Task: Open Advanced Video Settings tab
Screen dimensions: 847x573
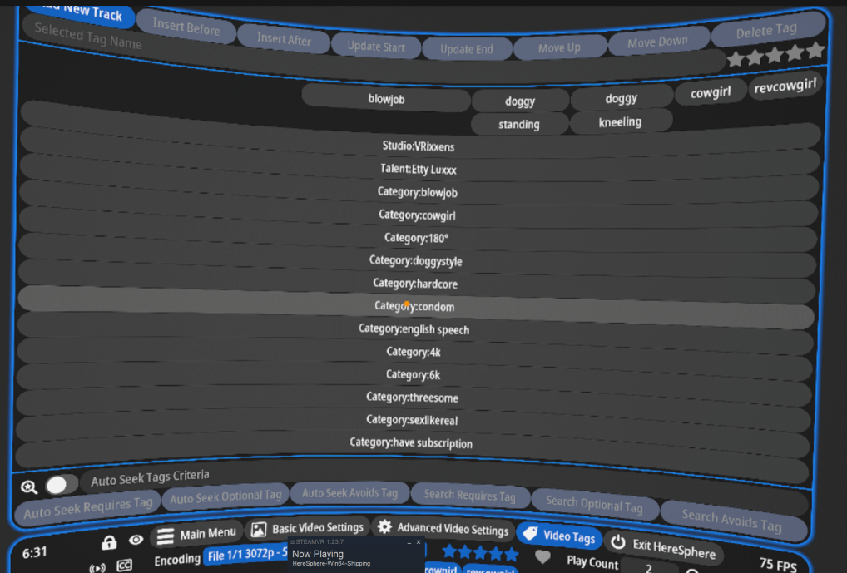Action: [443, 528]
